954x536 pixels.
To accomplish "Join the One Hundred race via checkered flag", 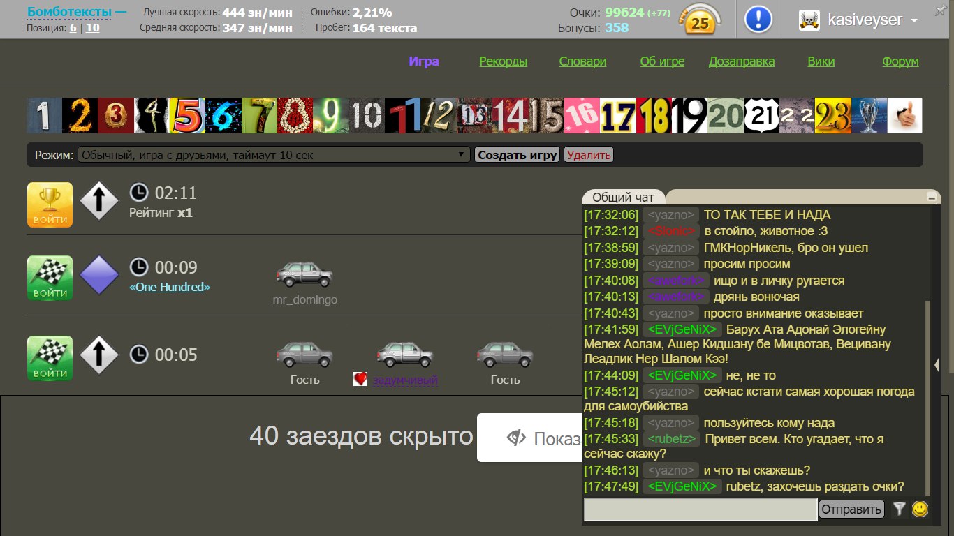I will [50, 278].
